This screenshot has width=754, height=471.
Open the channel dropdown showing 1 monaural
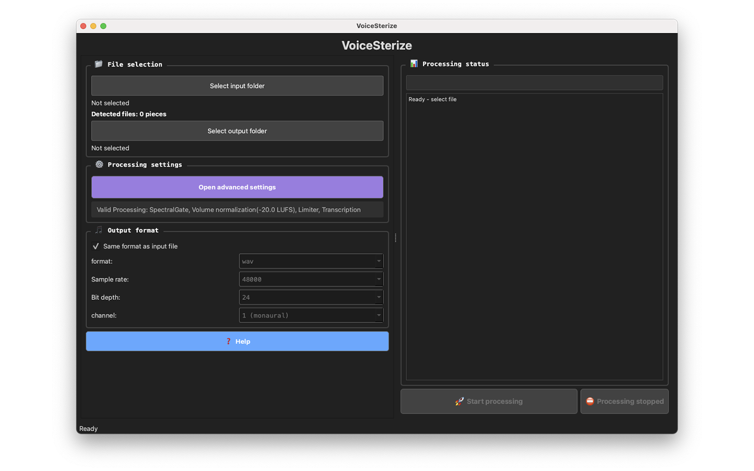point(311,315)
